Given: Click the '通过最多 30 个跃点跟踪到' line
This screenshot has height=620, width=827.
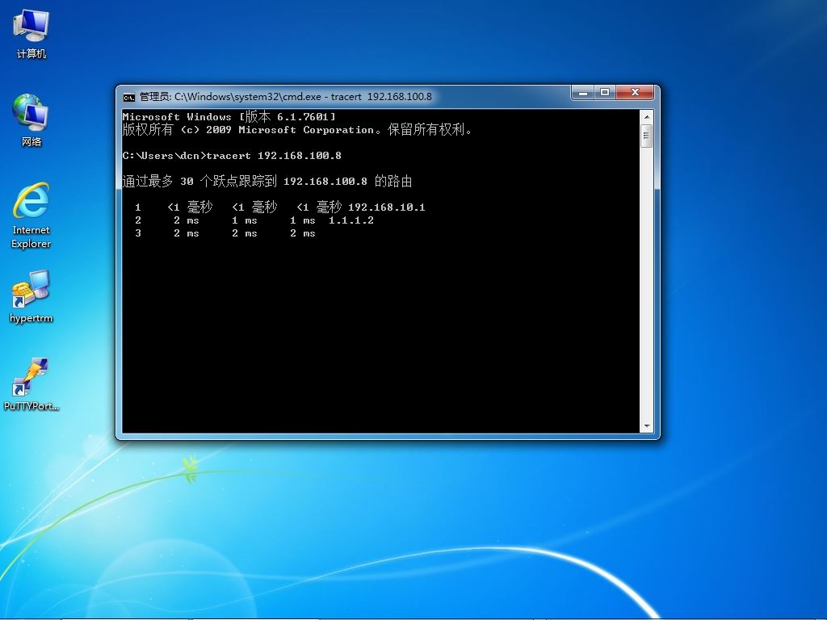Looking at the screenshot, I should [267, 182].
